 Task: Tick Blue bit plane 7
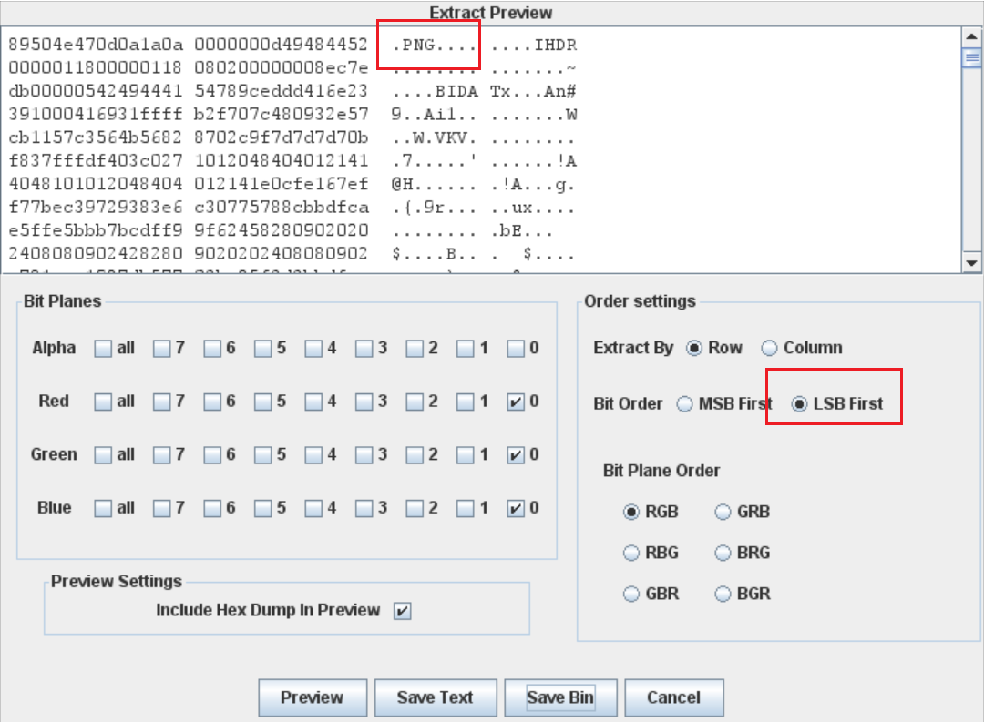point(162,508)
